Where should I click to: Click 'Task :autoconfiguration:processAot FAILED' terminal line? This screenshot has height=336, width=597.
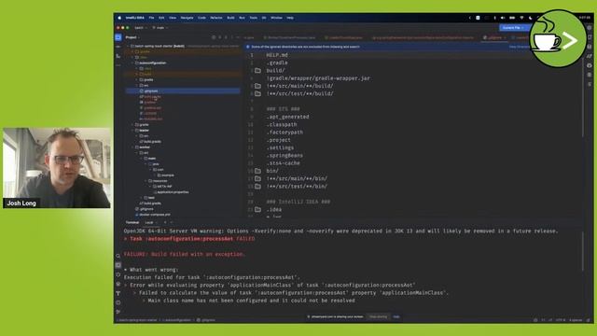pos(189,239)
